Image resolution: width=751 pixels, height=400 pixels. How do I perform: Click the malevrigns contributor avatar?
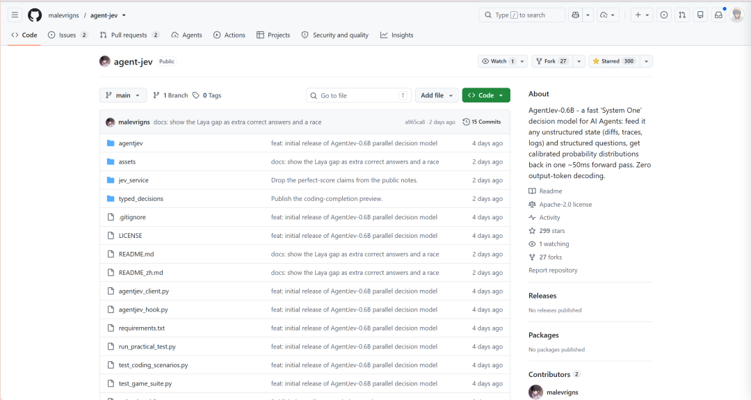pos(536,392)
